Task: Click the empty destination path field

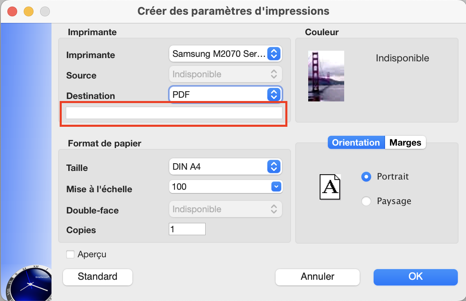Action: (174, 113)
